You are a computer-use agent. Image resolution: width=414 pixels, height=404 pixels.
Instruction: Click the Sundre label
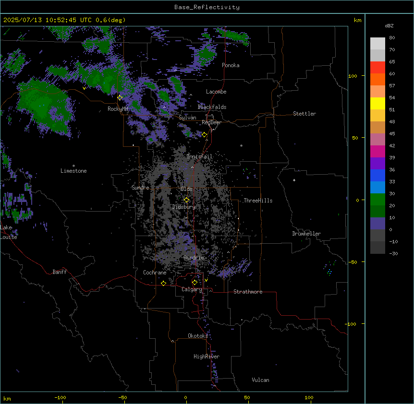(x=140, y=188)
